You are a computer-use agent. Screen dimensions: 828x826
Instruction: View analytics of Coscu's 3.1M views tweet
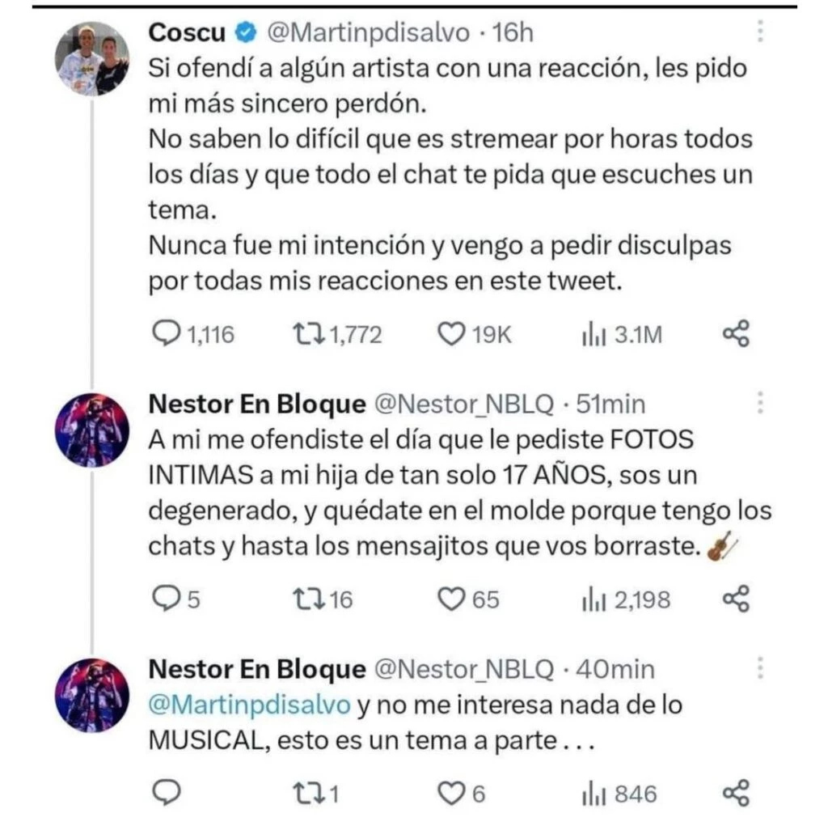591,333
